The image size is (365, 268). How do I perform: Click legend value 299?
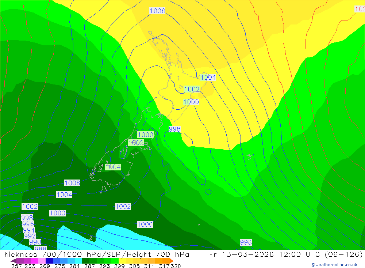(119, 266)
